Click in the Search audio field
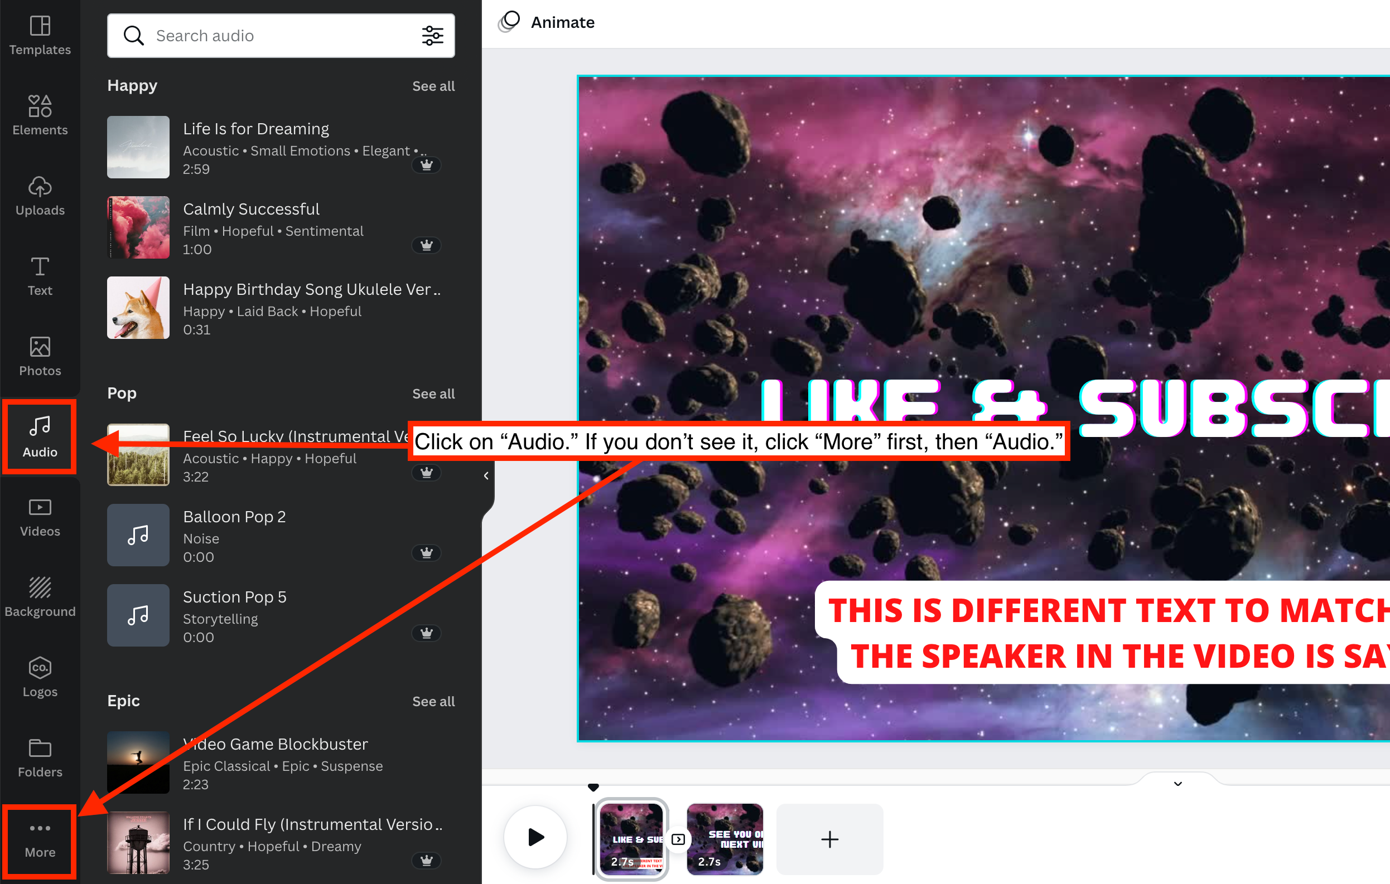This screenshot has width=1390, height=884. pos(277,36)
